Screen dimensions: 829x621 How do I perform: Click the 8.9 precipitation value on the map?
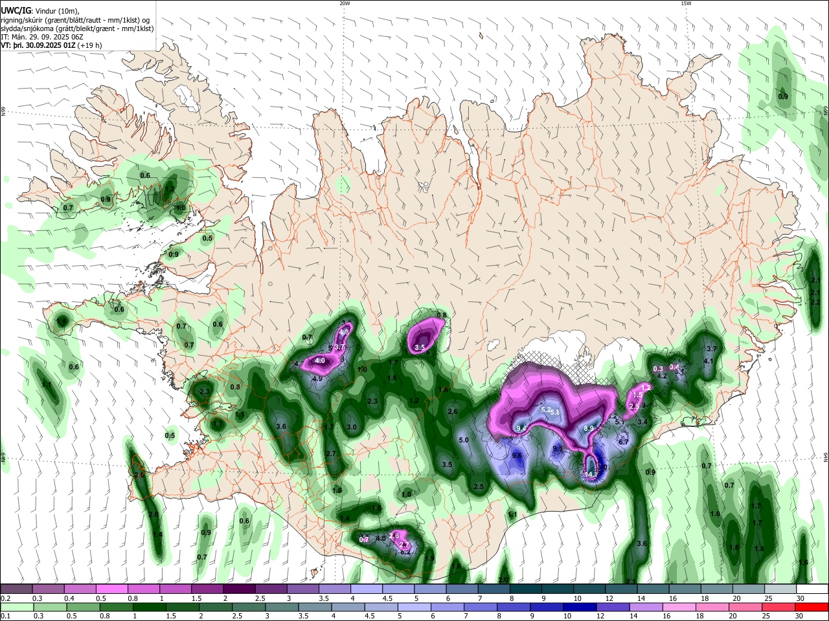click(x=589, y=428)
